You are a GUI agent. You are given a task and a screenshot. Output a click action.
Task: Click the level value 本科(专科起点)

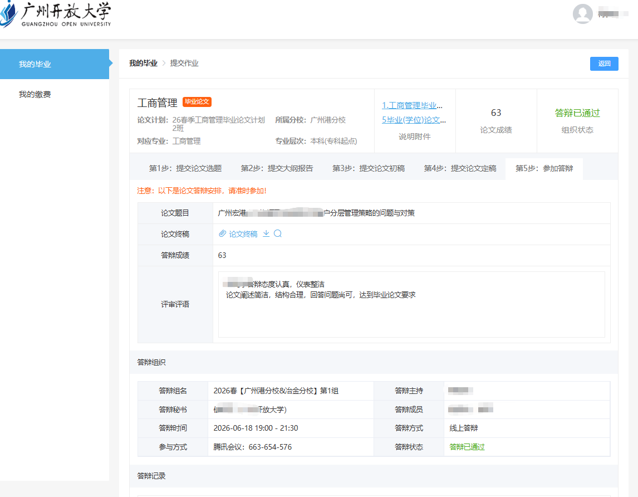(x=333, y=141)
